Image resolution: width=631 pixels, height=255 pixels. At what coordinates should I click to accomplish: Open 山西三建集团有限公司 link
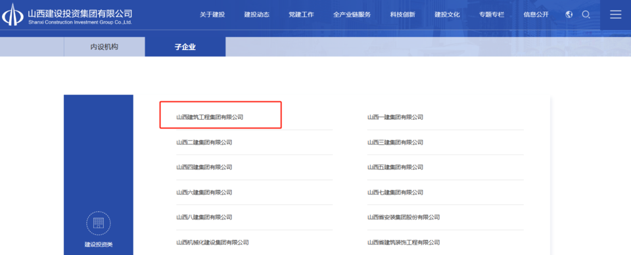[395, 143]
